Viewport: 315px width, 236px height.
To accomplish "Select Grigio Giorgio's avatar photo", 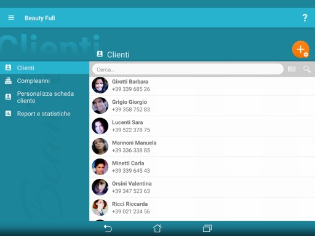I will 100,106.
